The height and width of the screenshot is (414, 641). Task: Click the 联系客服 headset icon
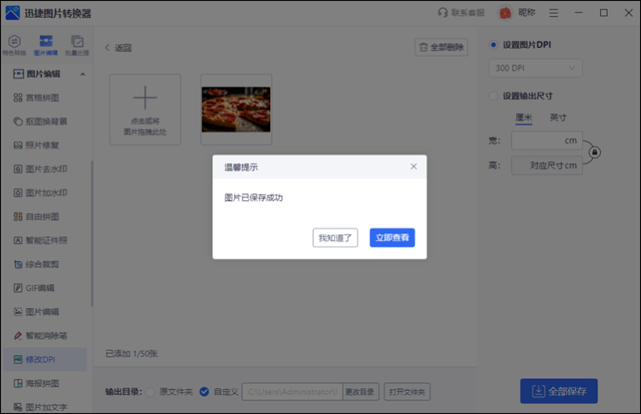(x=443, y=13)
